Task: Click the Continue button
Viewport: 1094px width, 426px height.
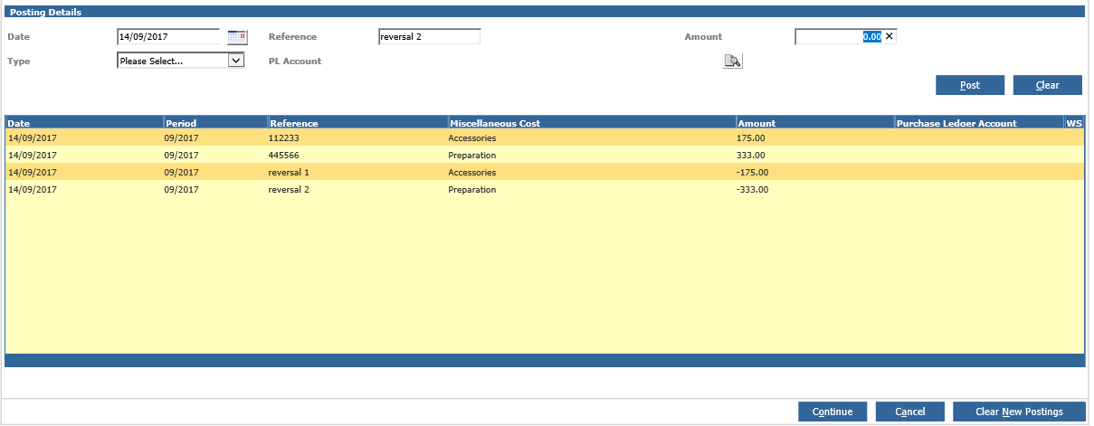Action: coord(832,412)
